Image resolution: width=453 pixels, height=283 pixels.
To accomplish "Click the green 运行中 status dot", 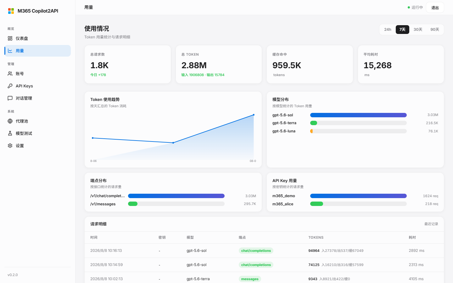I will (409, 8).
